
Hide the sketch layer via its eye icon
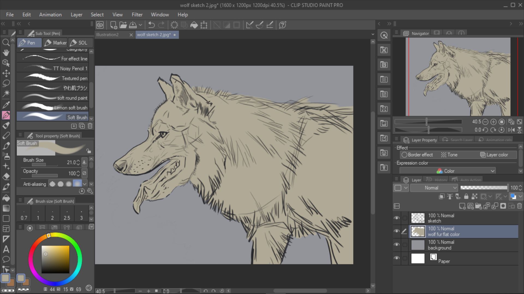tap(397, 218)
